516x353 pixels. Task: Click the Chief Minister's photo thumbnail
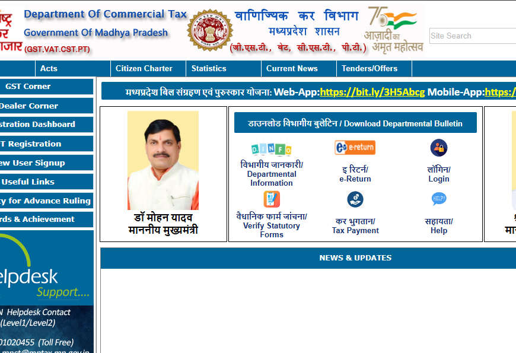[x=163, y=160]
